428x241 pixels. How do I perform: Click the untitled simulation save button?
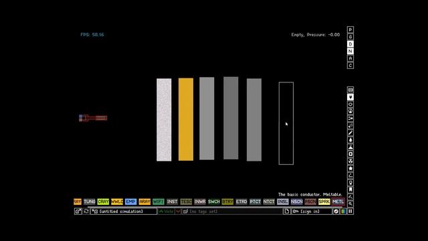(x=124, y=212)
